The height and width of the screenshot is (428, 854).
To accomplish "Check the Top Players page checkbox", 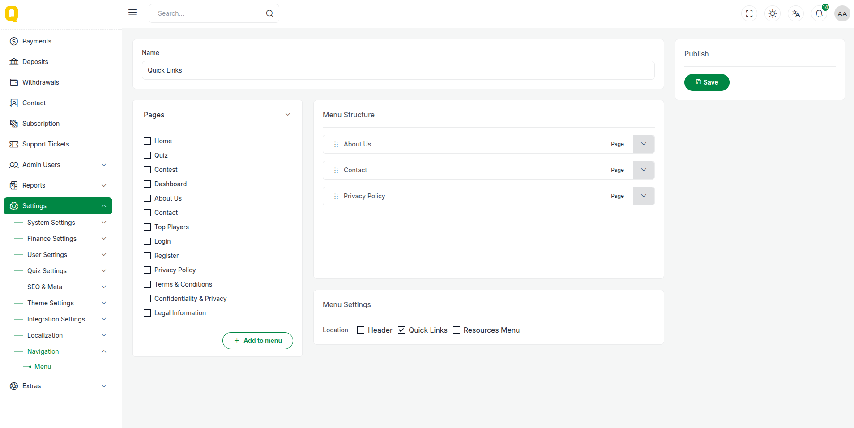I will [147, 227].
